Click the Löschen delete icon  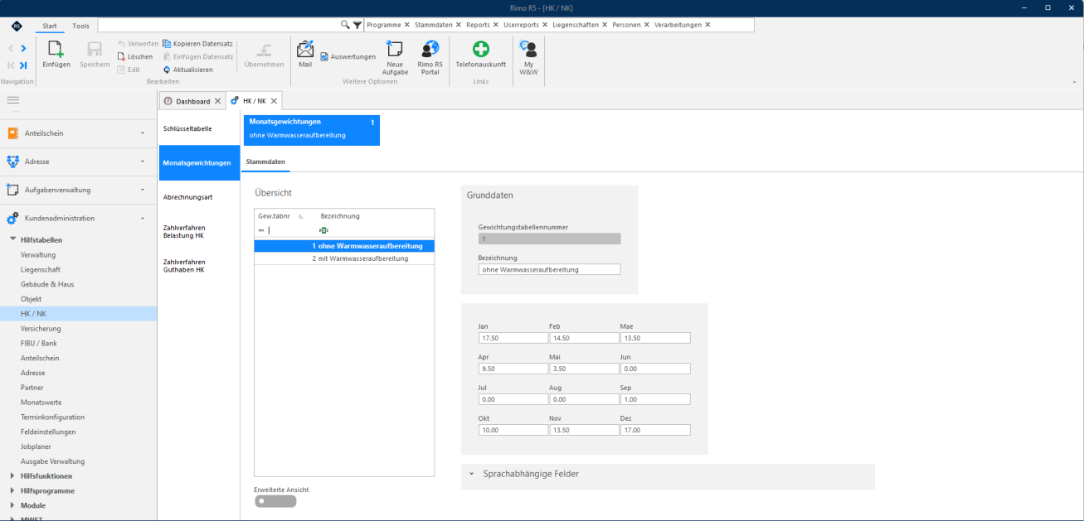(121, 56)
